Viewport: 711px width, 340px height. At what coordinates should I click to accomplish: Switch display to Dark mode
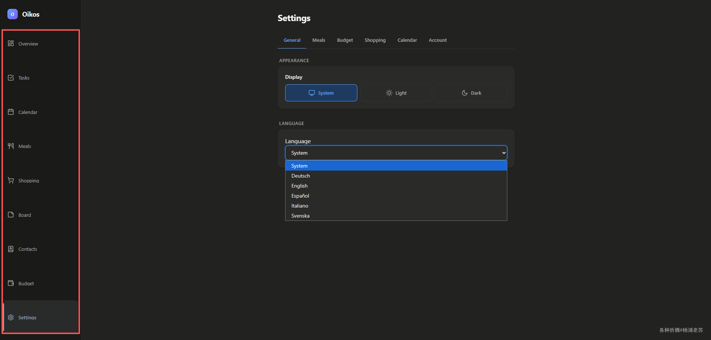click(471, 93)
